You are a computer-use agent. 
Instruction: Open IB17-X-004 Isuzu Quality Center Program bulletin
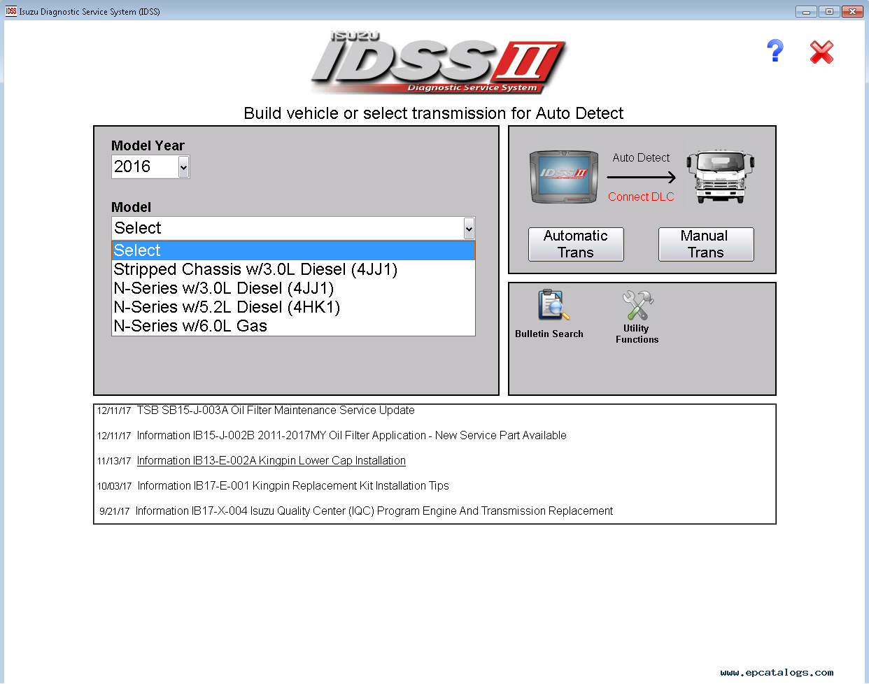click(374, 511)
